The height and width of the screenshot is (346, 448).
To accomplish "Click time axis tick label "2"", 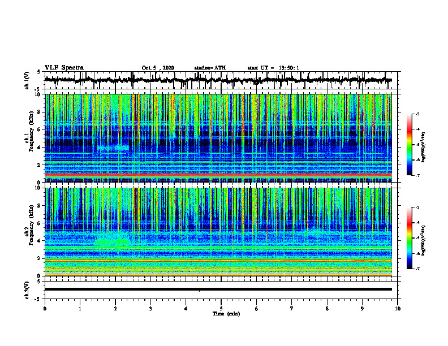I will (115, 309).
